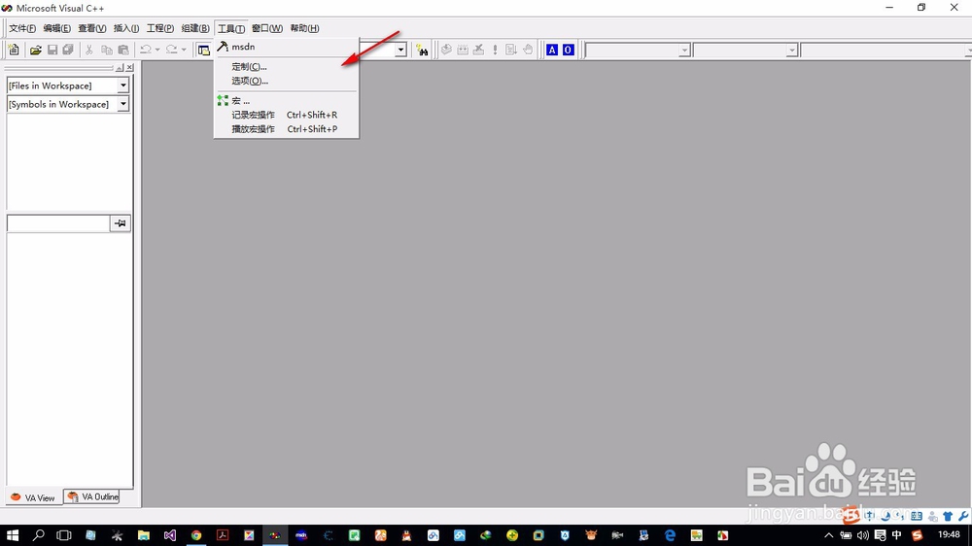Click the Undo arrow icon
This screenshot has height=546, width=972.
pos(146,50)
